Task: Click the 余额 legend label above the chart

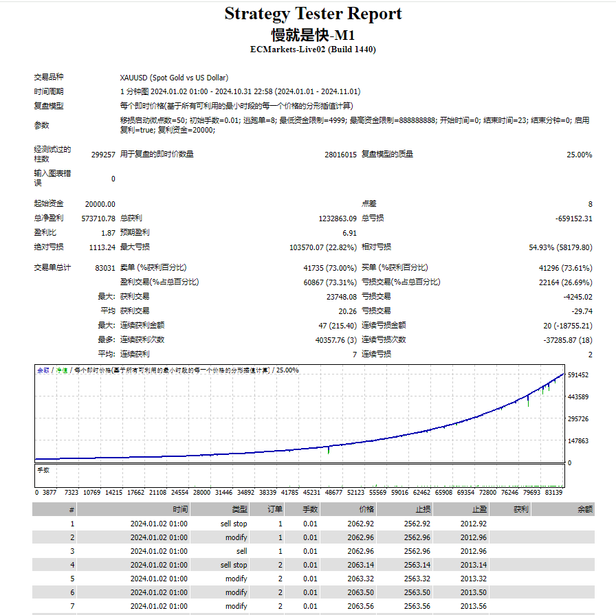Action: pyautogui.click(x=43, y=370)
